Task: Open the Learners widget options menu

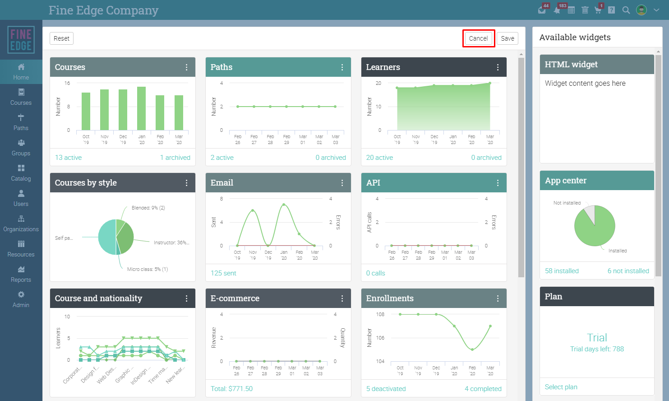Action: (x=498, y=67)
